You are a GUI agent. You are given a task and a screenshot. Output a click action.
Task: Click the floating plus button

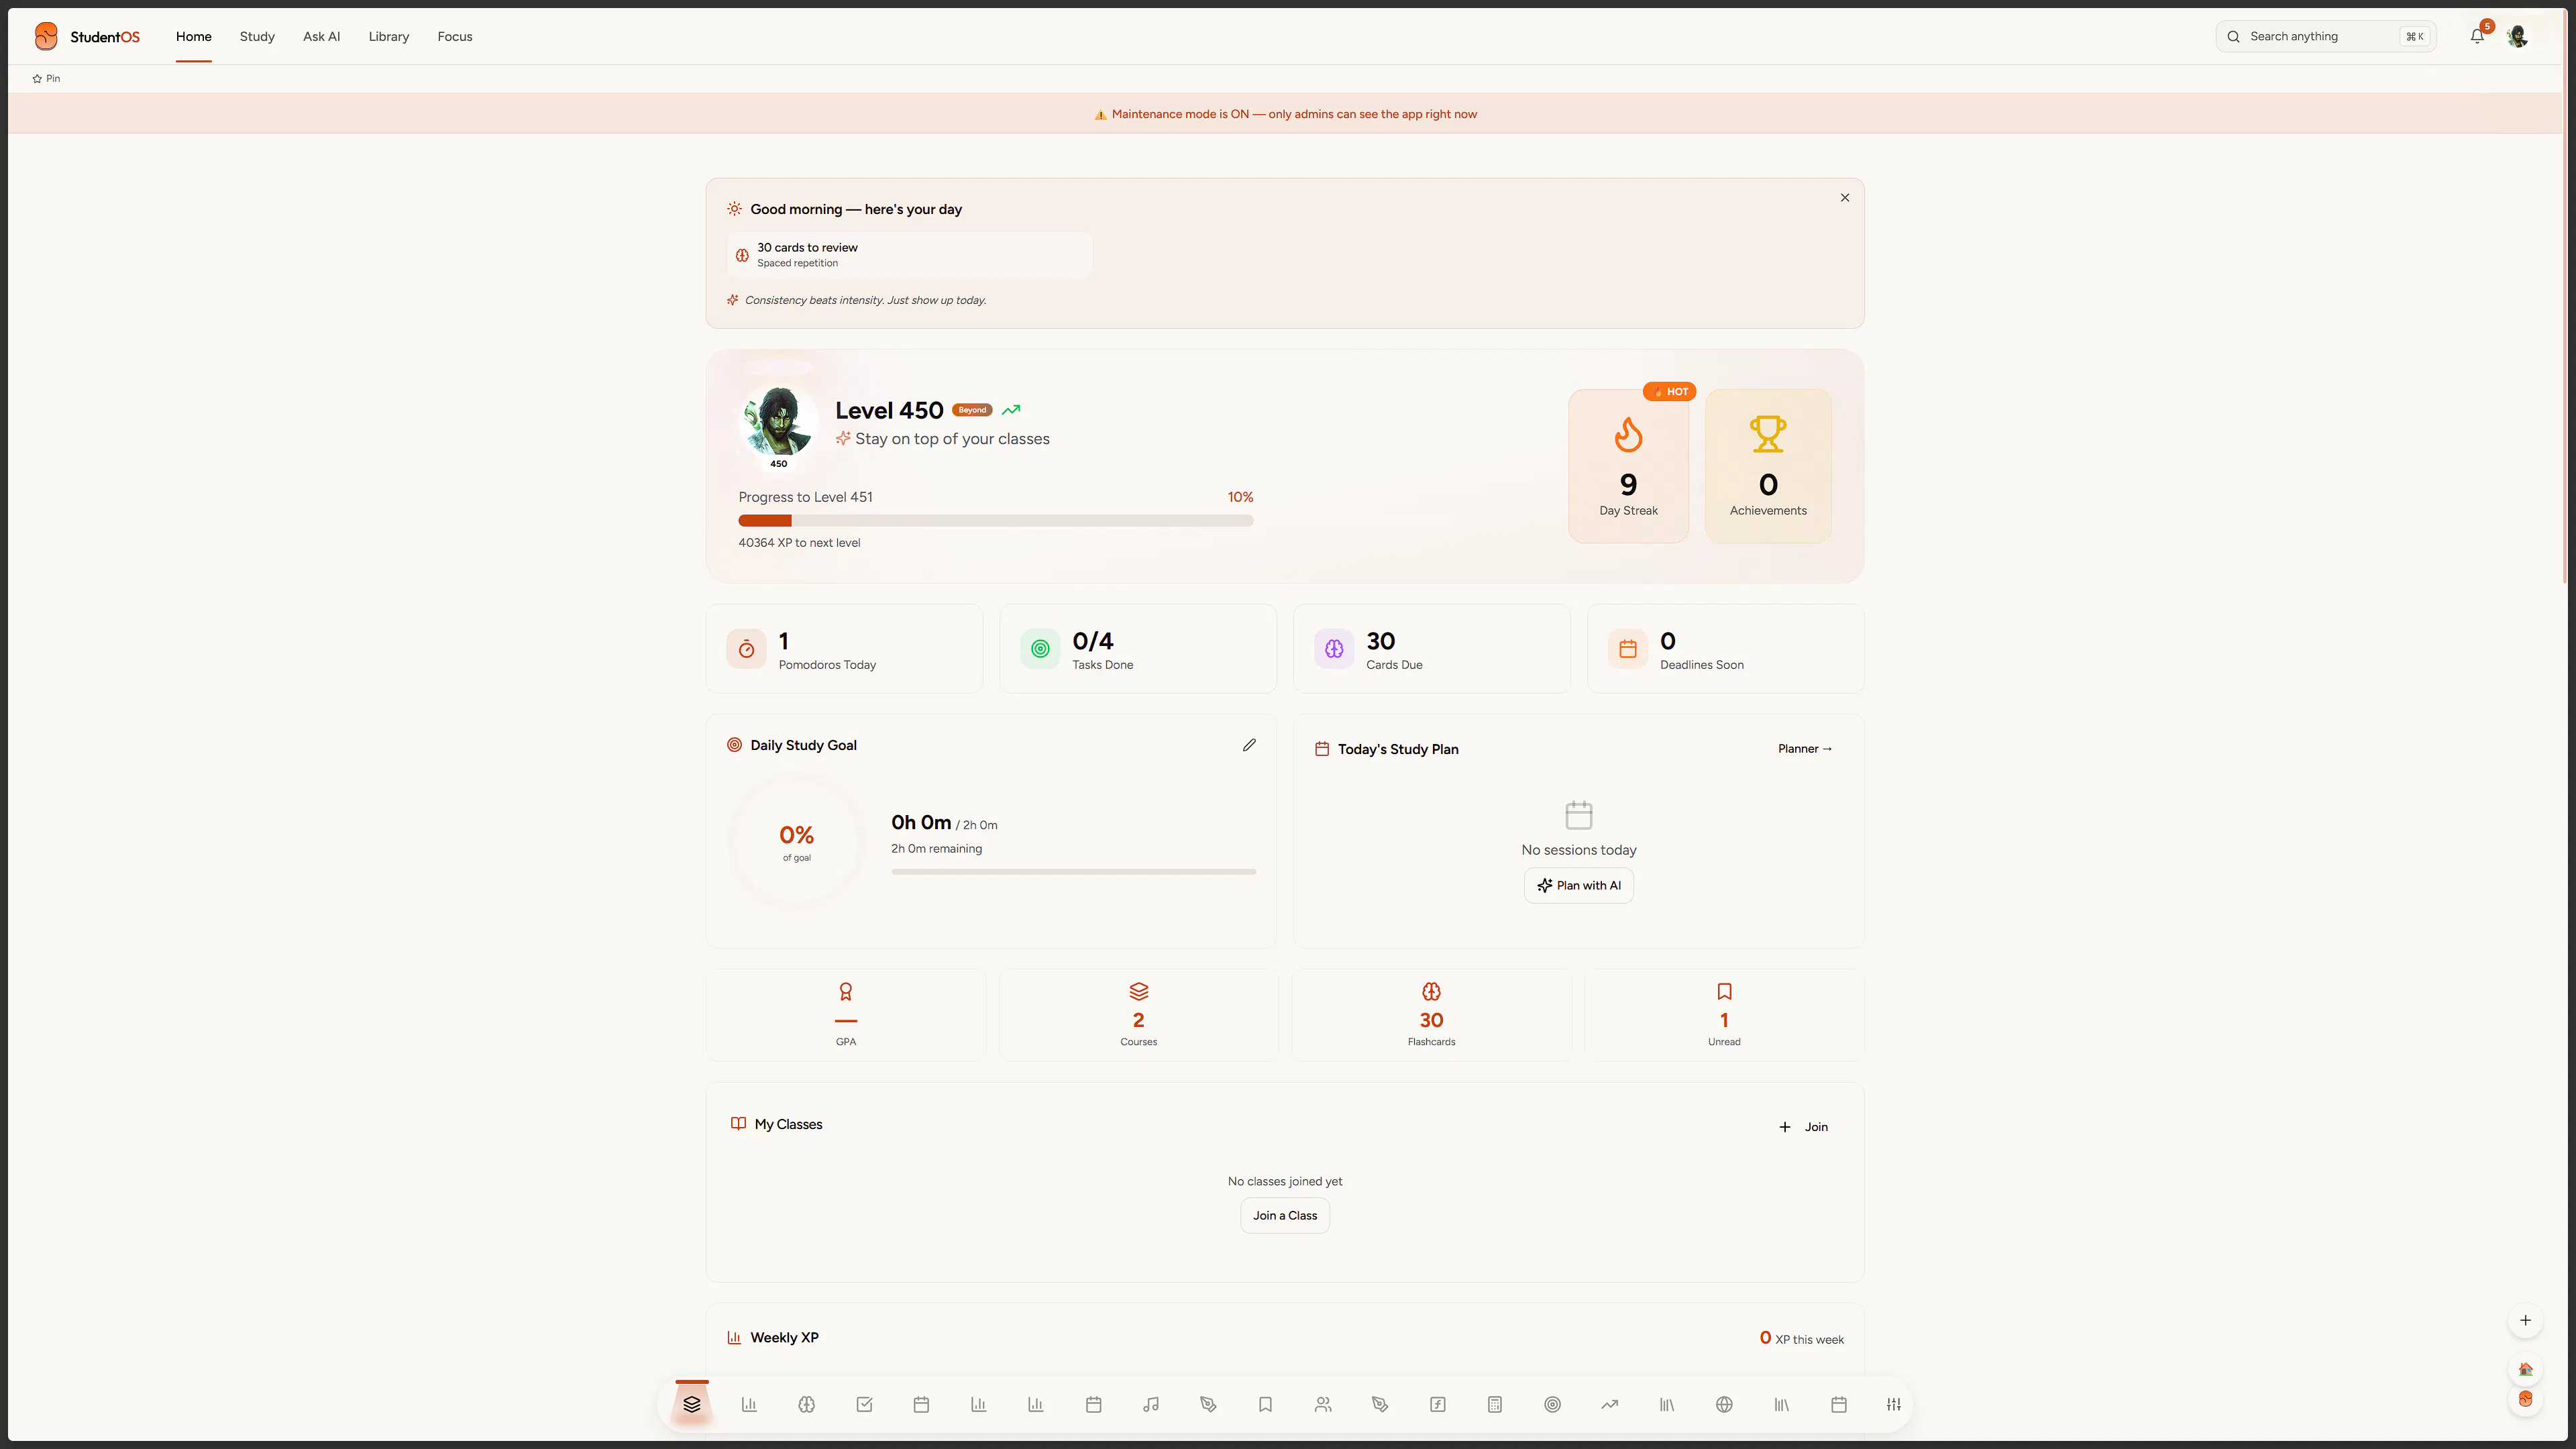point(2525,1320)
